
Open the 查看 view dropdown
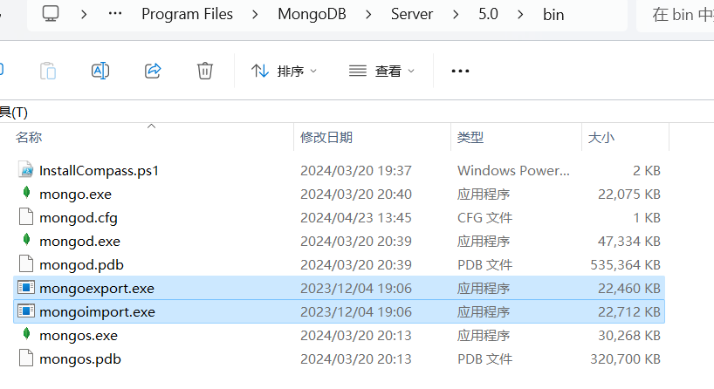point(381,71)
